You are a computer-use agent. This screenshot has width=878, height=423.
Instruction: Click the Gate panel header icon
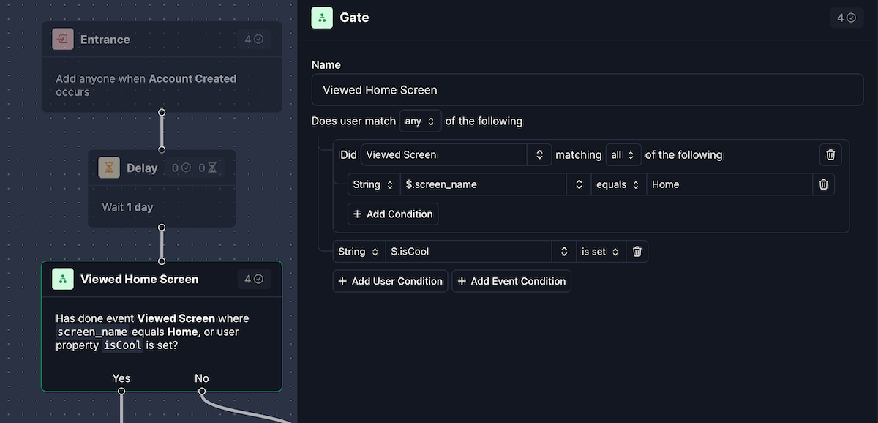click(322, 18)
